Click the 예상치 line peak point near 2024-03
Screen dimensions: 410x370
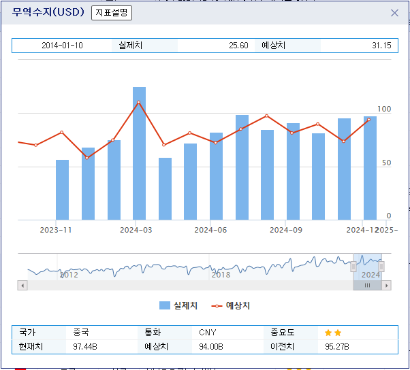(138, 102)
